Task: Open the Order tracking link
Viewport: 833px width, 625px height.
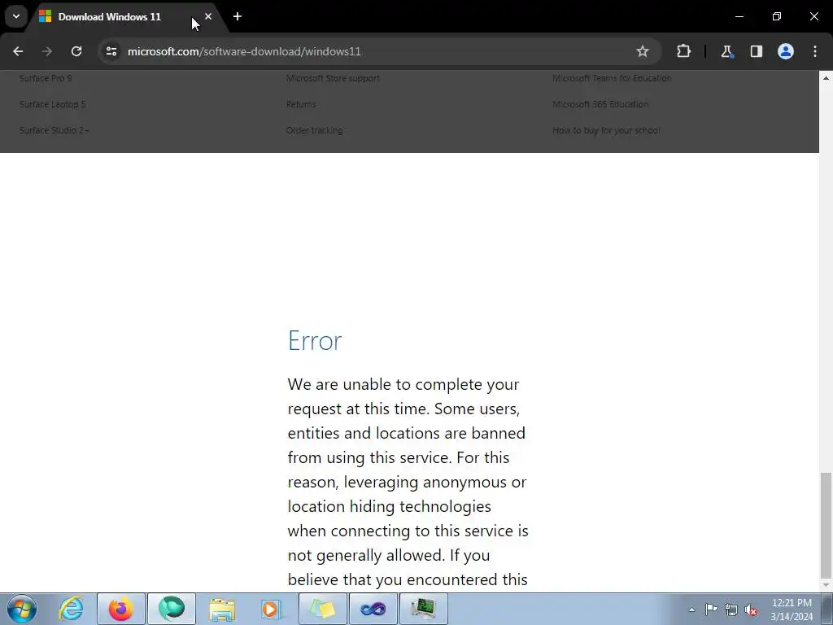Action: (x=315, y=130)
